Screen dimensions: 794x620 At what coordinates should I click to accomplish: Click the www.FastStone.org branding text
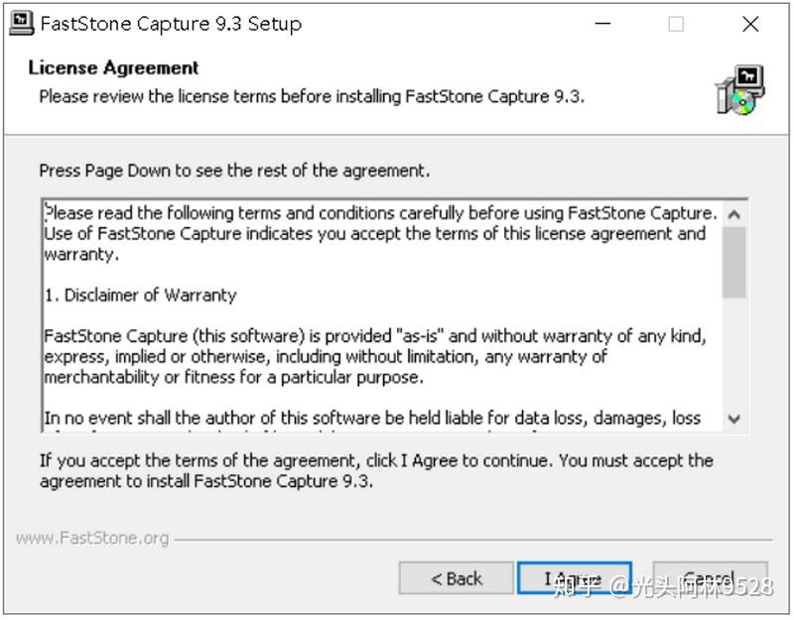tap(92, 539)
